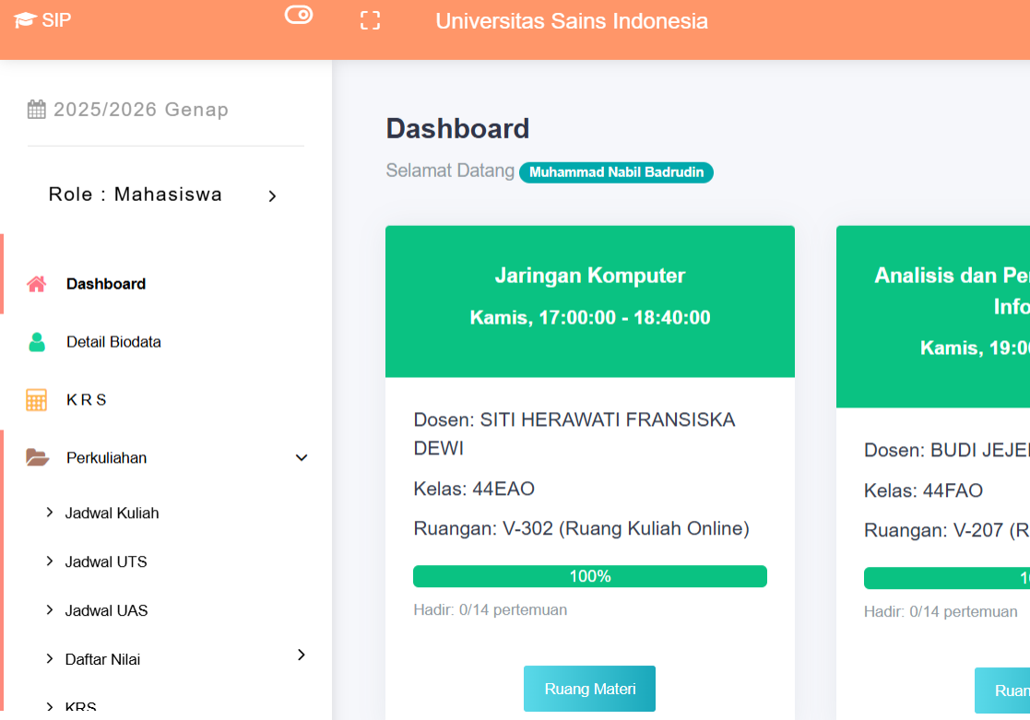Screen dimensions: 1030x720
Task: Click Ruangan: V-302 (Ruang Kuliah Online) text
Action: click(x=581, y=529)
